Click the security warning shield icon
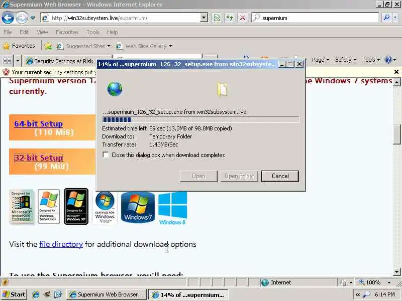The image size is (402, 301). [6, 72]
